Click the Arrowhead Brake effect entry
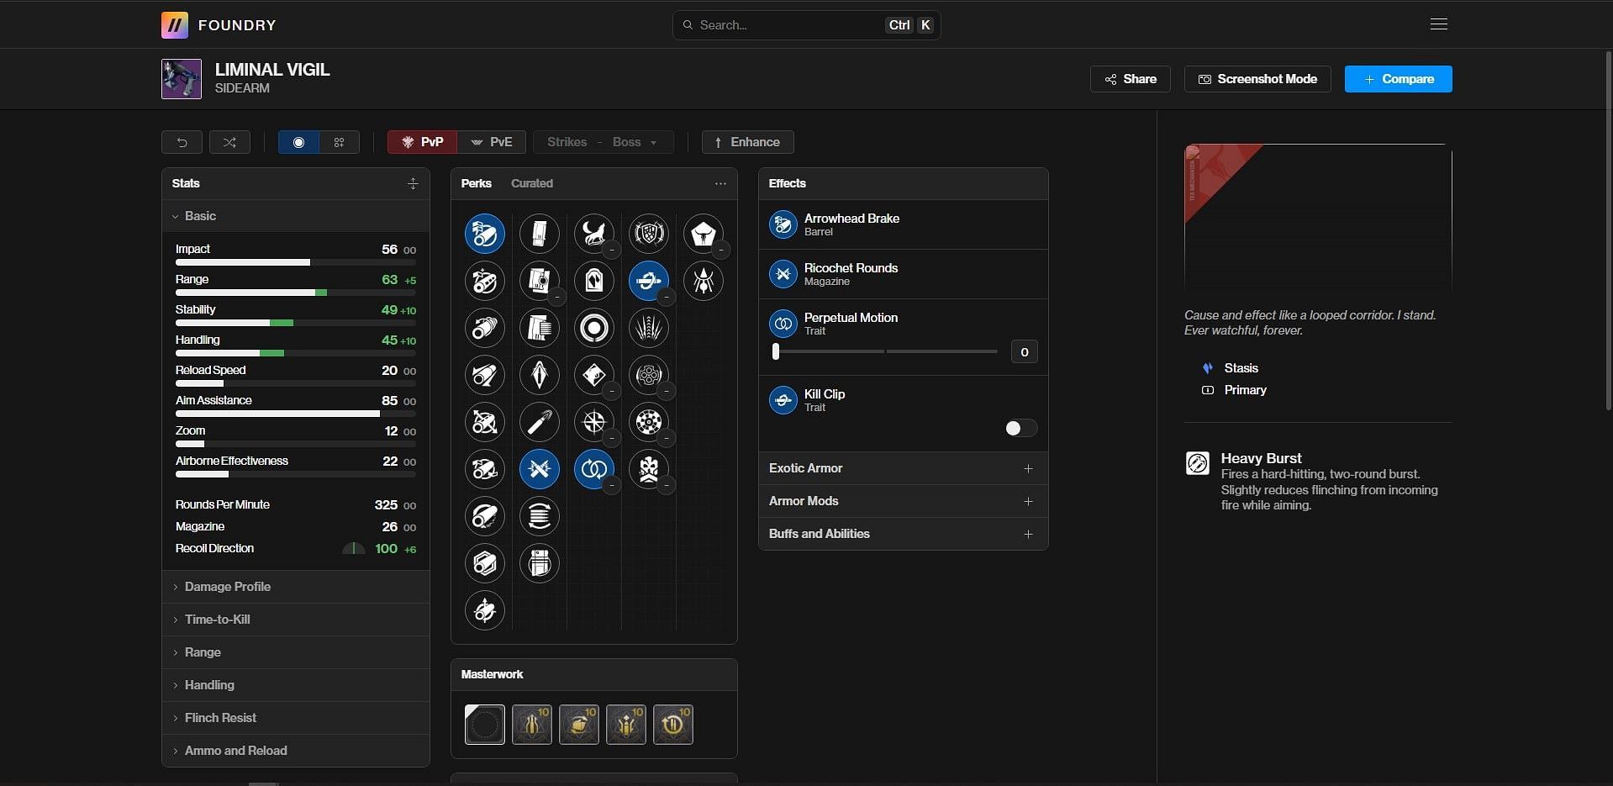Viewport: 1613px width, 786px height. (x=903, y=224)
